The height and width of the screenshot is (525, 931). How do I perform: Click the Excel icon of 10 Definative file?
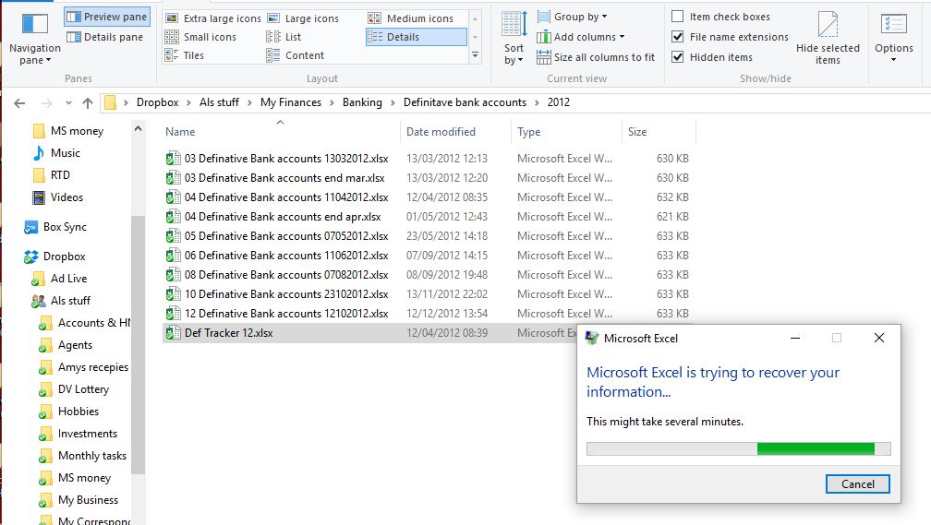point(173,294)
